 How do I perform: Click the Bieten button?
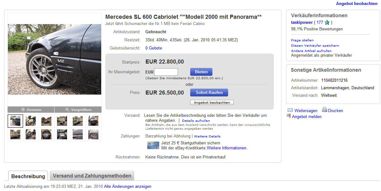pos(201,72)
